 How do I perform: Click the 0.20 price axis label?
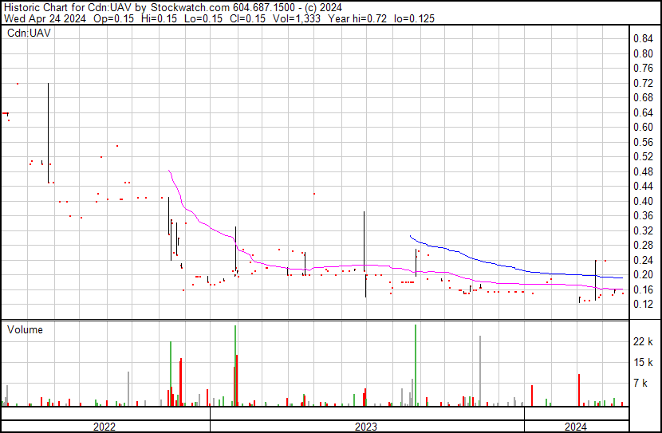643,275
